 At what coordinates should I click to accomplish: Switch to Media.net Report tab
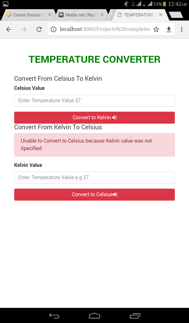(x=79, y=15)
